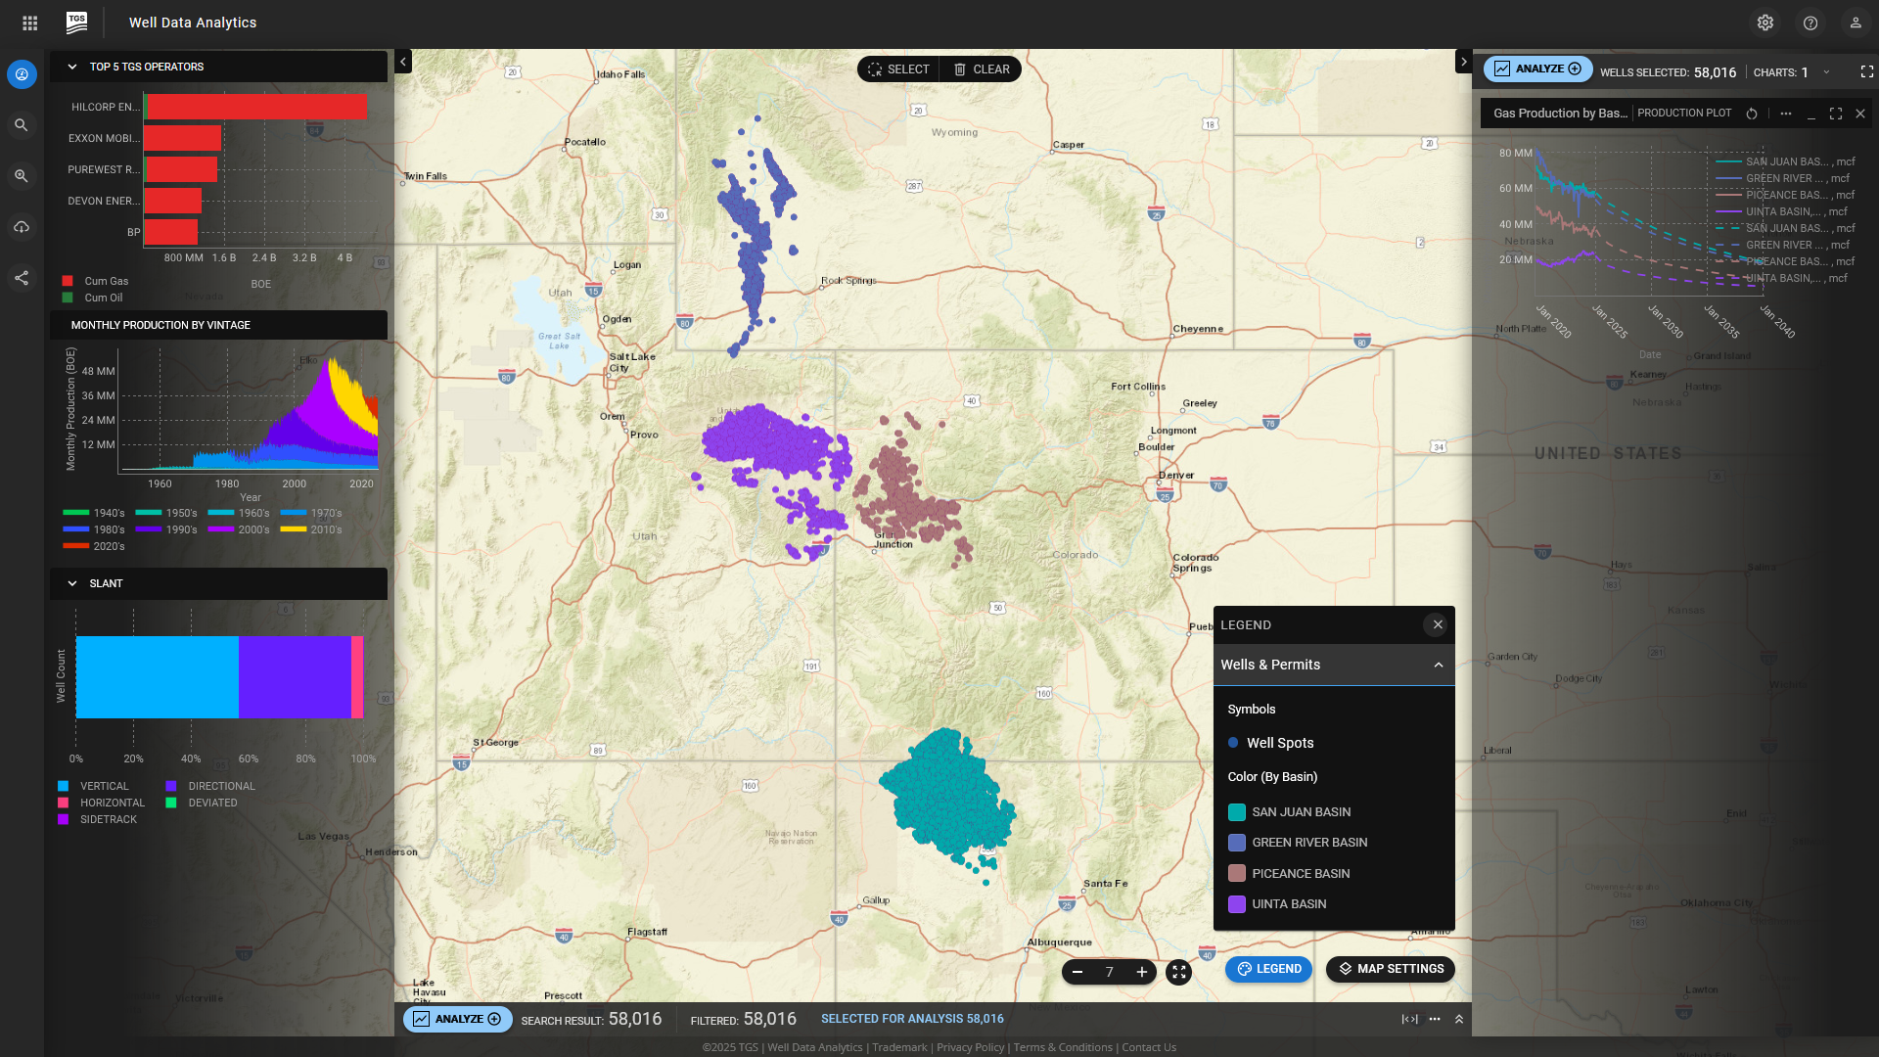Click the share sidebar icon
Image resolution: width=1879 pixels, height=1057 pixels.
[22, 278]
